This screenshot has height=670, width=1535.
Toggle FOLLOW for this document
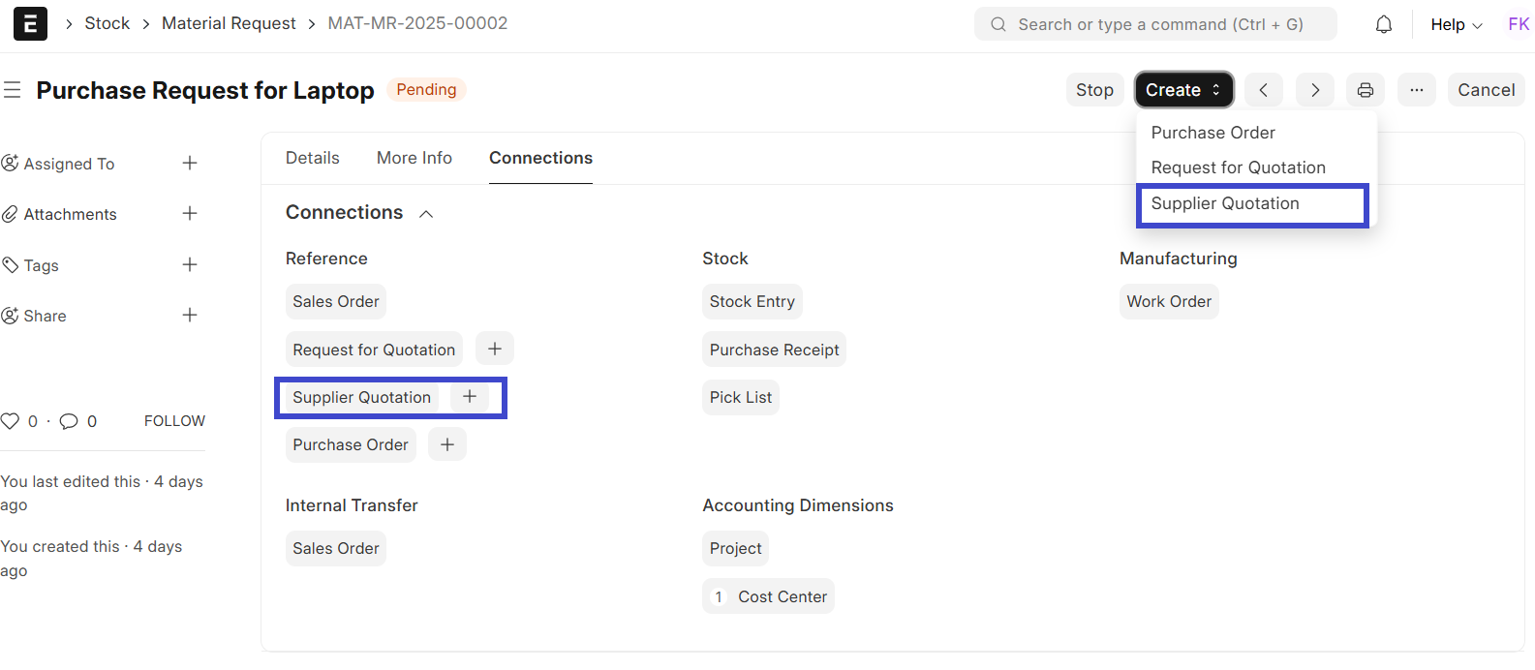point(174,421)
